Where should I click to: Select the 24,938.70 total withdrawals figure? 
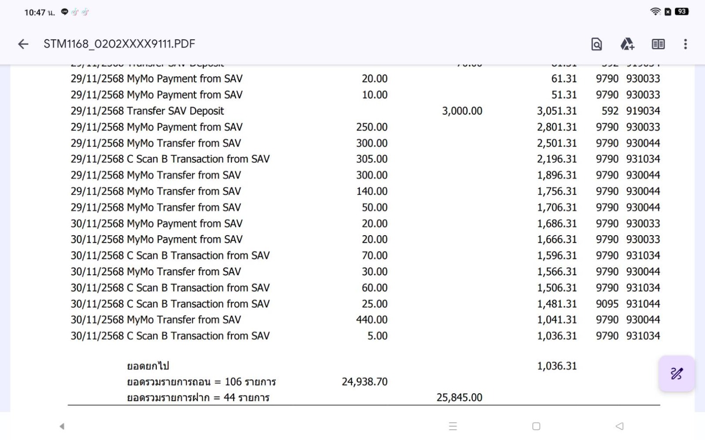364,381
